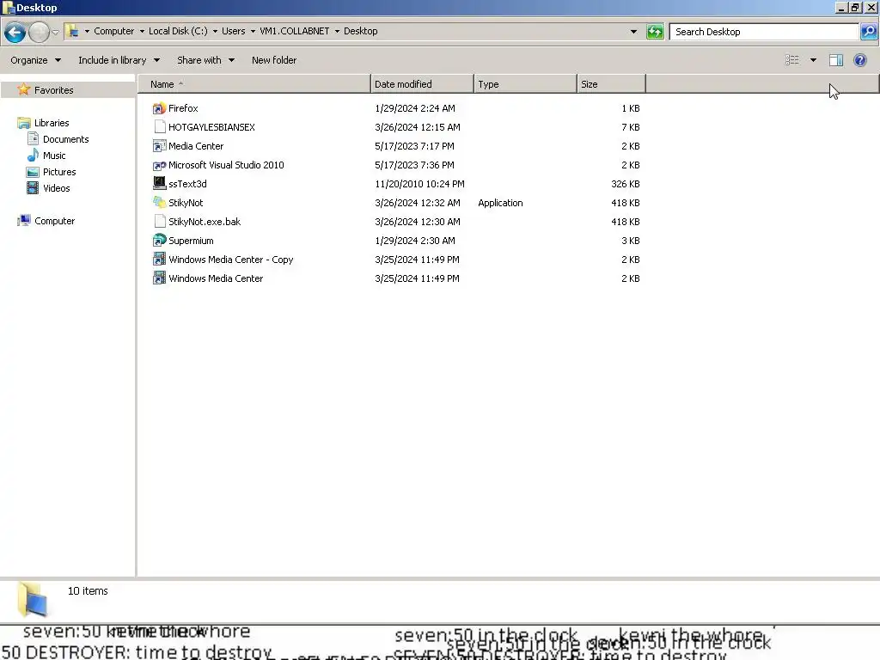Select Libraries in the navigation pane
Image resolution: width=880 pixels, height=660 pixels.
coord(52,123)
